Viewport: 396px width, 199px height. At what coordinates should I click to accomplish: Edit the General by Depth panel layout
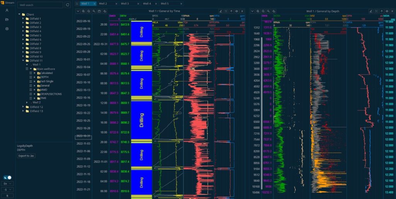pyautogui.click(x=371, y=11)
